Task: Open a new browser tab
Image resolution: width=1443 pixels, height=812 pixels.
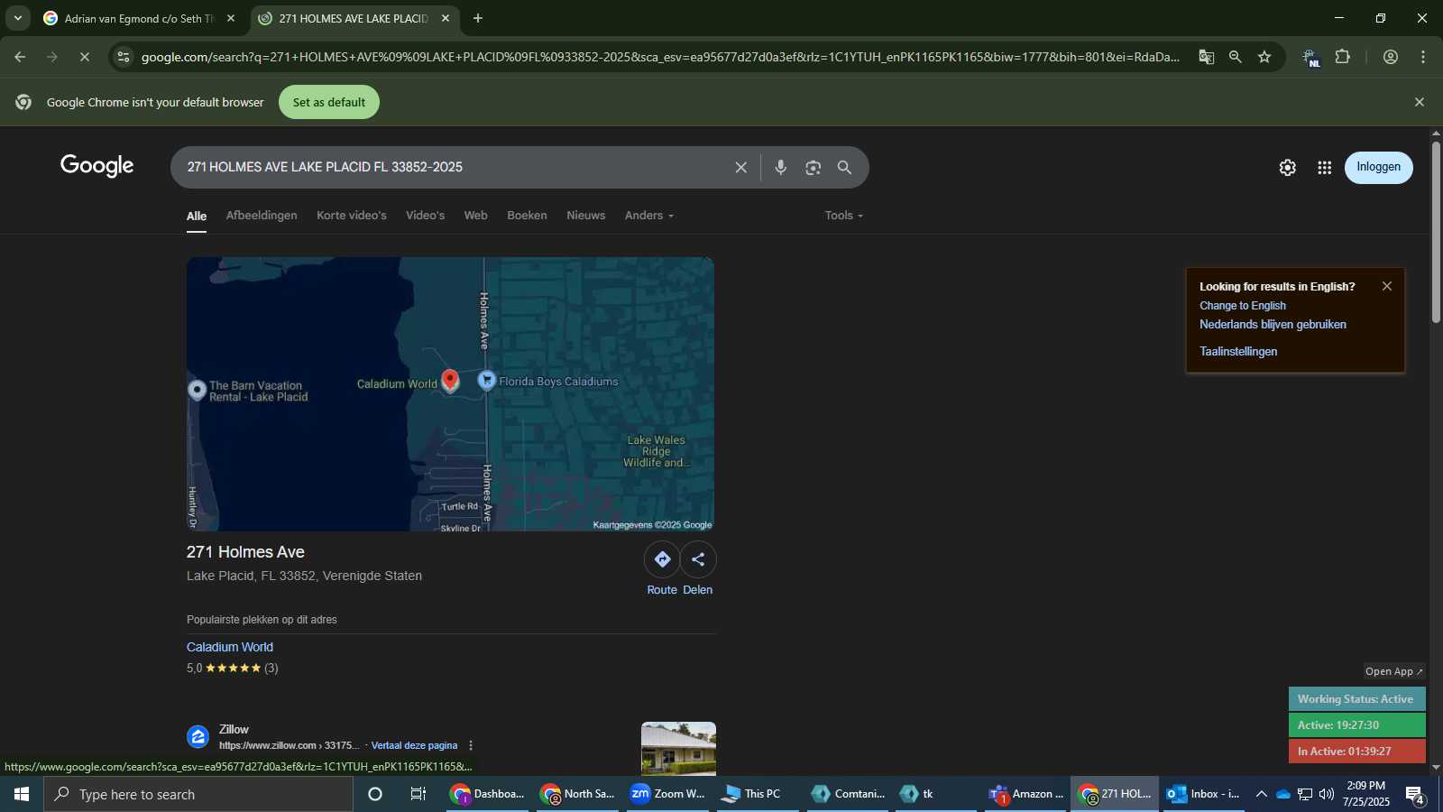Action: point(478,18)
